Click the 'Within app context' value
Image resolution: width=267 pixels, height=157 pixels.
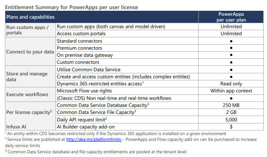[231, 91]
